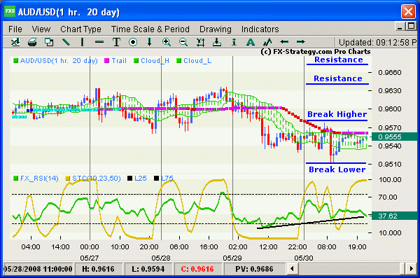This screenshot has height=278, width=420.
Task: Click the right arrow toolbar icon
Action: pyautogui.click(x=301, y=42)
